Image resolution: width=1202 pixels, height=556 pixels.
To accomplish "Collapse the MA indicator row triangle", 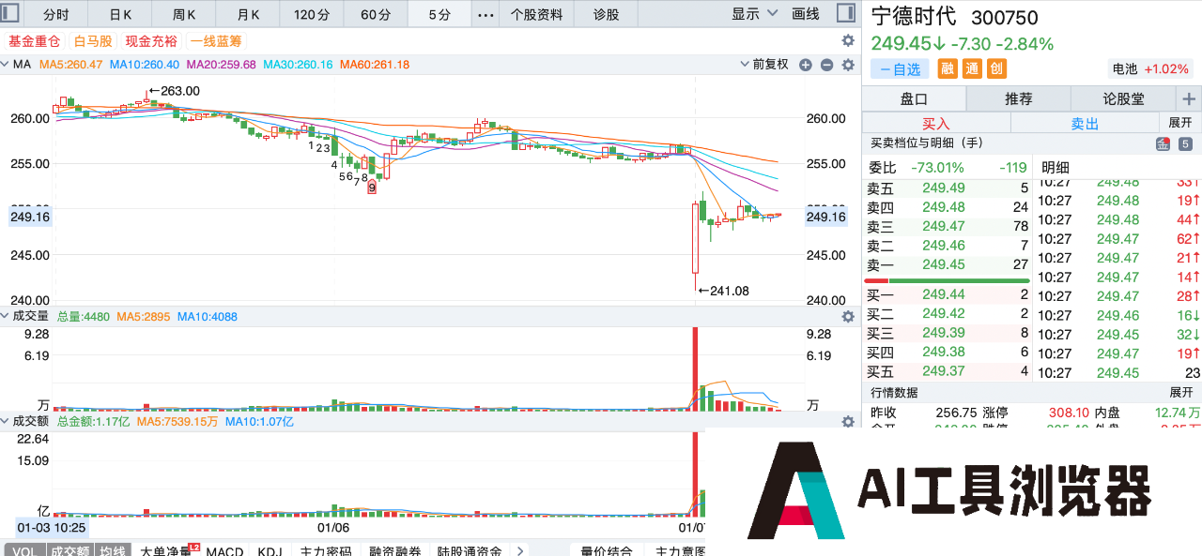I will click(x=5, y=65).
